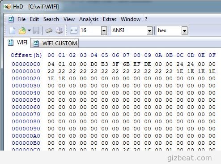Click the WIFI tab file icon
The width and height of the screenshot is (221, 164).
[11, 43]
